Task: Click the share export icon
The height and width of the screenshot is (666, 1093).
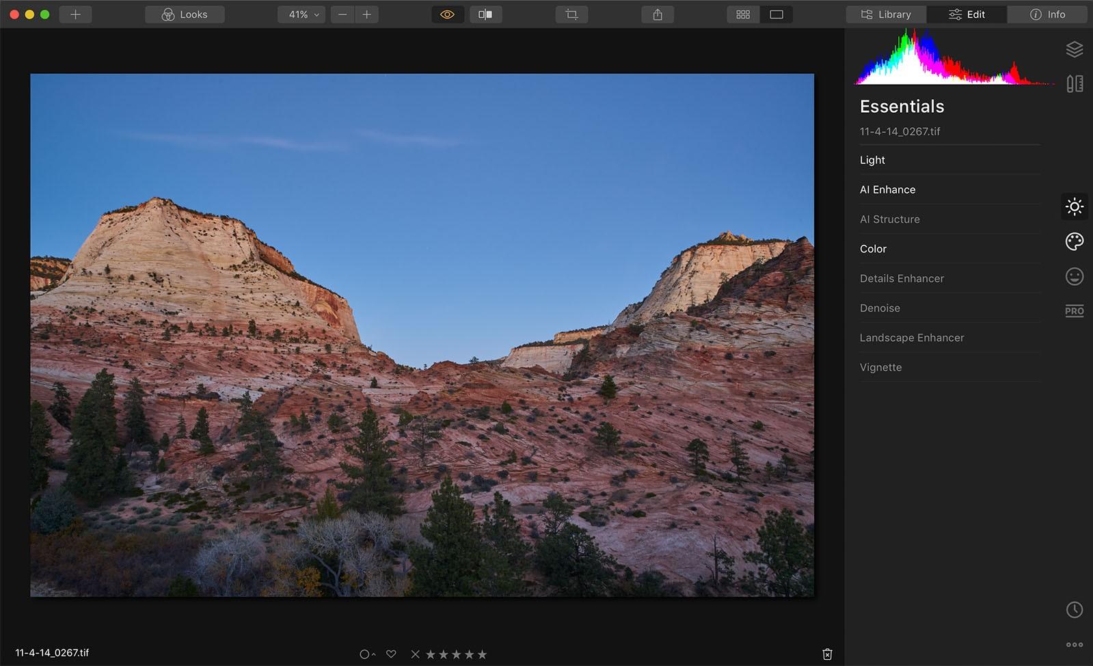Action: pyautogui.click(x=658, y=14)
